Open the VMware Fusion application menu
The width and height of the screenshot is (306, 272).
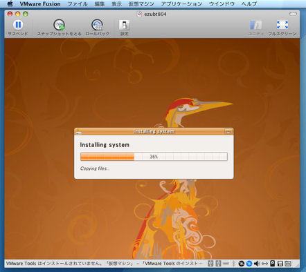click(x=40, y=4)
